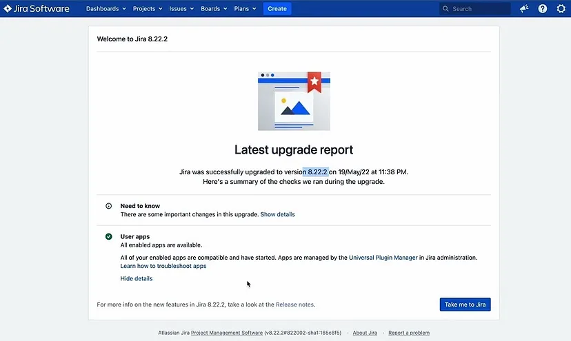Click the footer version v8.22.2#822002 text
This screenshot has width=571, height=341.
[x=303, y=333]
